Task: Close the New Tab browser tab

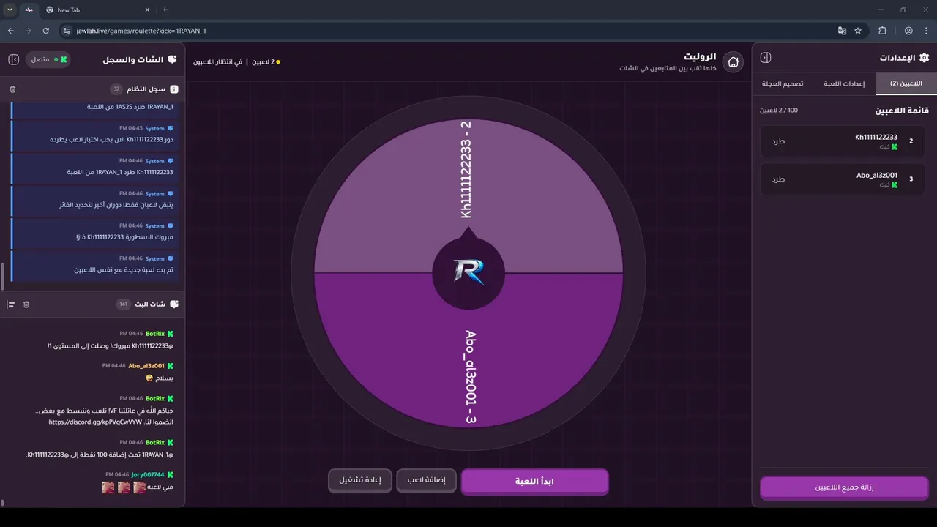Action: pyautogui.click(x=147, y=10)
